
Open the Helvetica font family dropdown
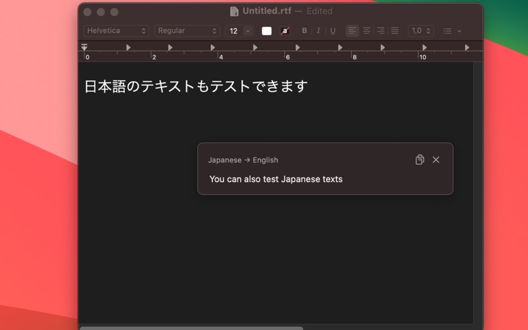coord(116,30)
